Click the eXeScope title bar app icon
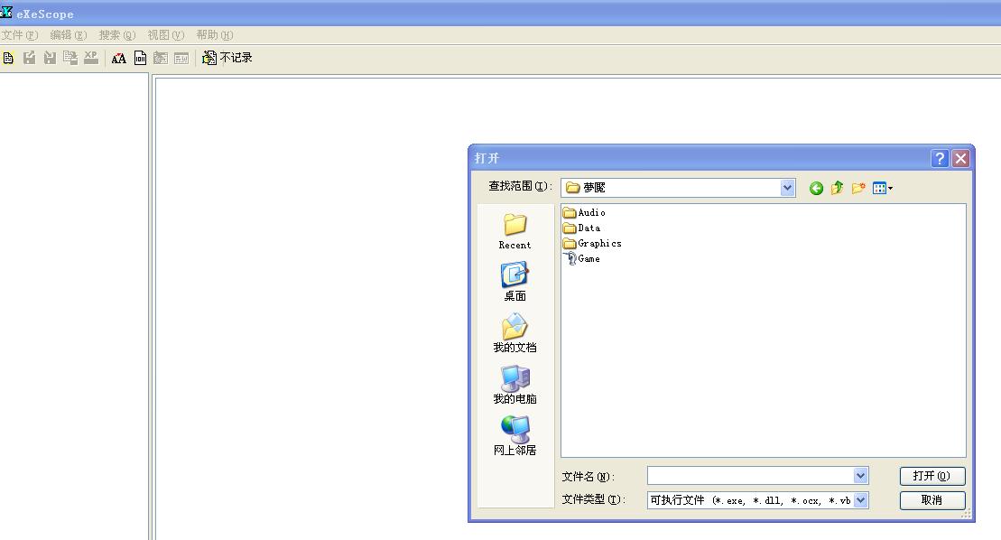Screen dimensions: 1001x540 (6, 12)
